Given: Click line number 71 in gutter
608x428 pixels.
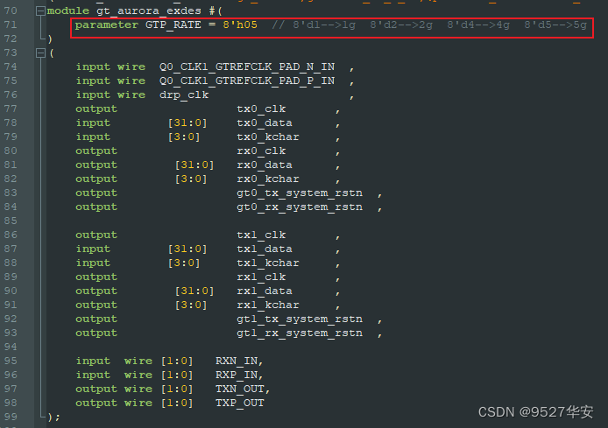Looking at the screenshot, I should click(x=11, y=25).
